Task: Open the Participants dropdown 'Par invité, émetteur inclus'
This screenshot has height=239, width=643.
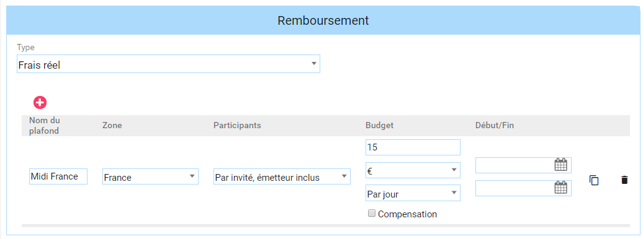Action: [x=282, y=176]
